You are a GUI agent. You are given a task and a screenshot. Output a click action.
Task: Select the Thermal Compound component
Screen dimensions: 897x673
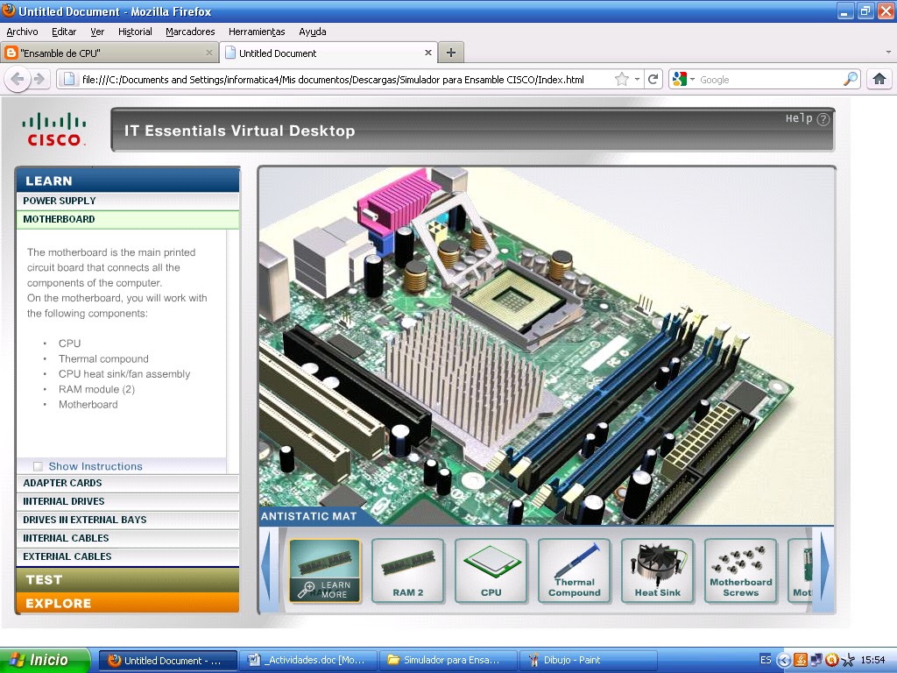574,570
